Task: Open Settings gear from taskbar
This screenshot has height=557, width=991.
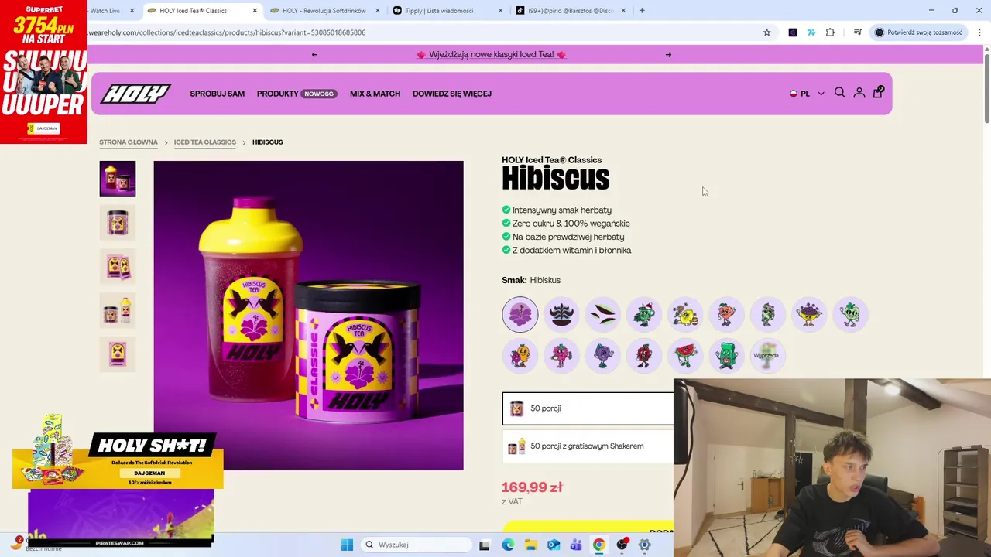Action: click(x=644, y=545)
